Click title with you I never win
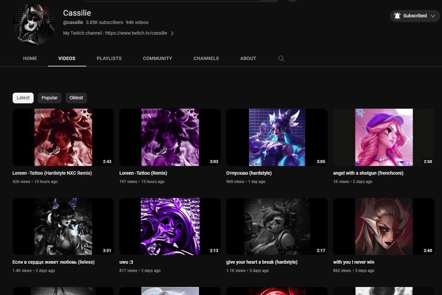This screenshot has height=295, width=442. point(354,262)
